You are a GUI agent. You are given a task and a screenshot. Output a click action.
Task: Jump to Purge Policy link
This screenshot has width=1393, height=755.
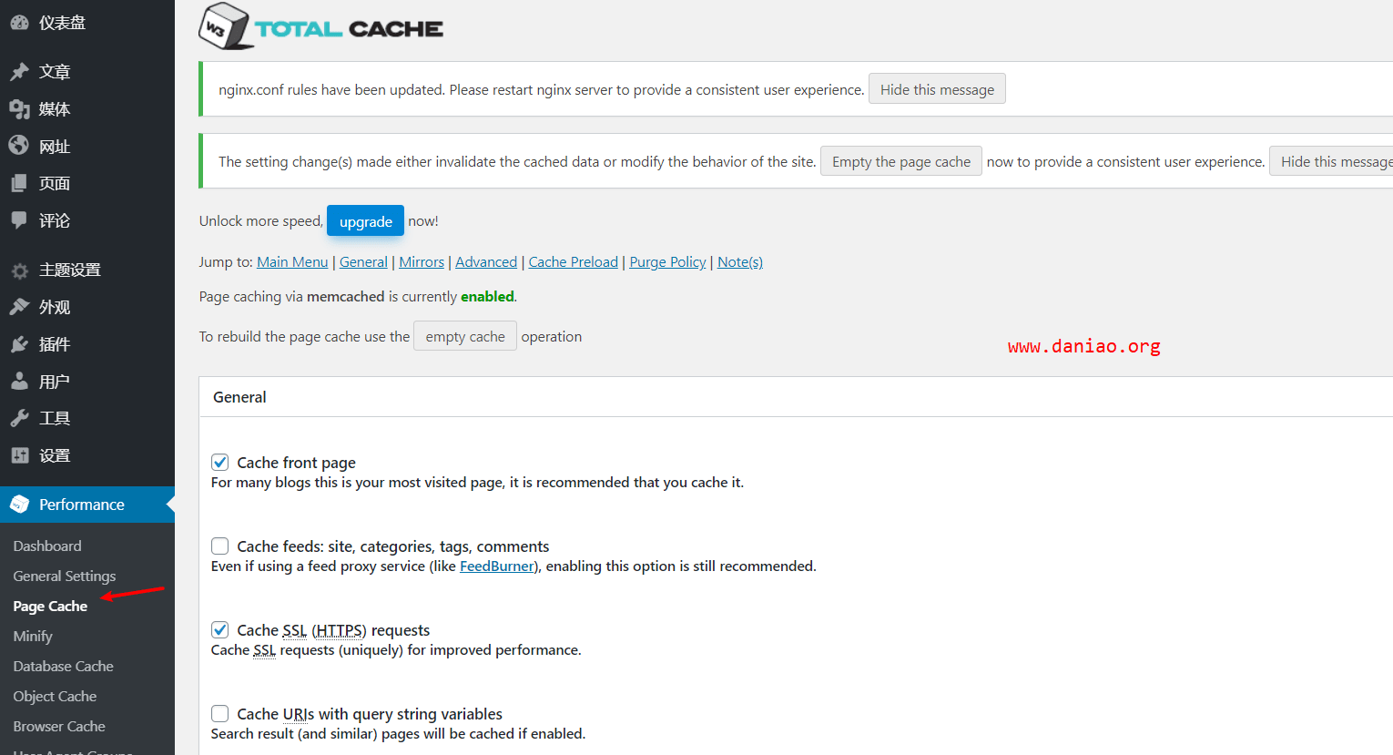pos(667,261)
